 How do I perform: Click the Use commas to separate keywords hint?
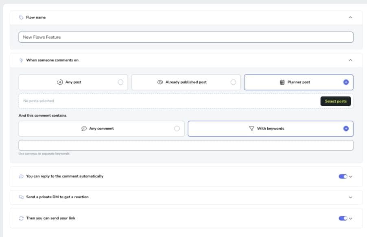[44, 154]
